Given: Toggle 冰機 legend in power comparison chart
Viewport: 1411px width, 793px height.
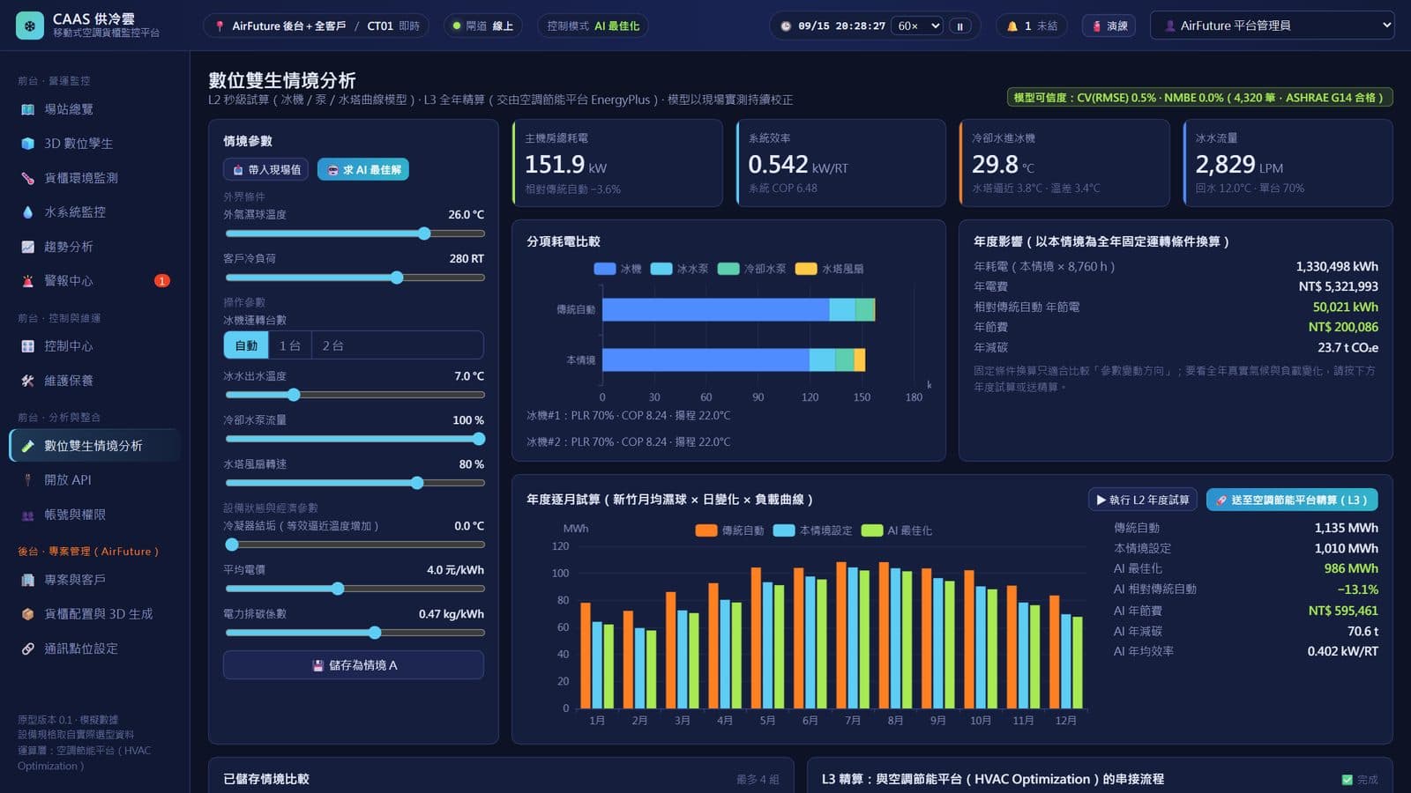Looking at the screenshot, I should 618,269.
